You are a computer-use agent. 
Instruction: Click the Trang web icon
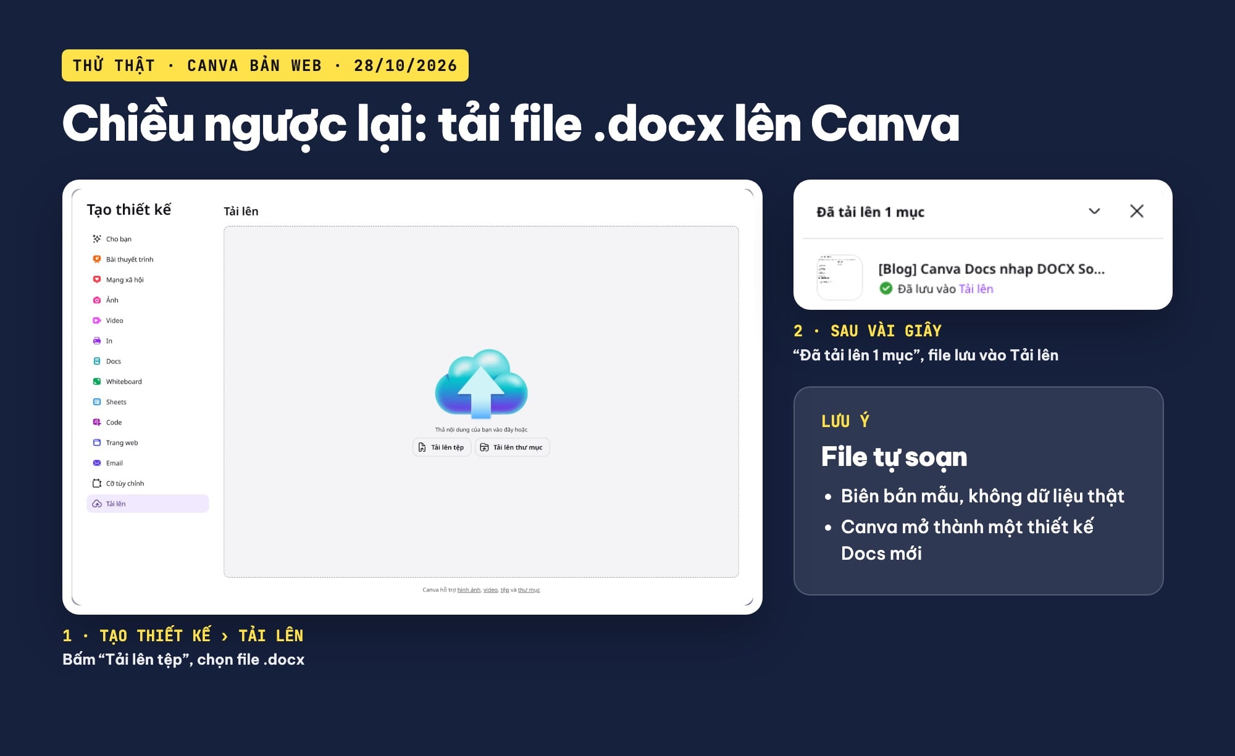97,442
